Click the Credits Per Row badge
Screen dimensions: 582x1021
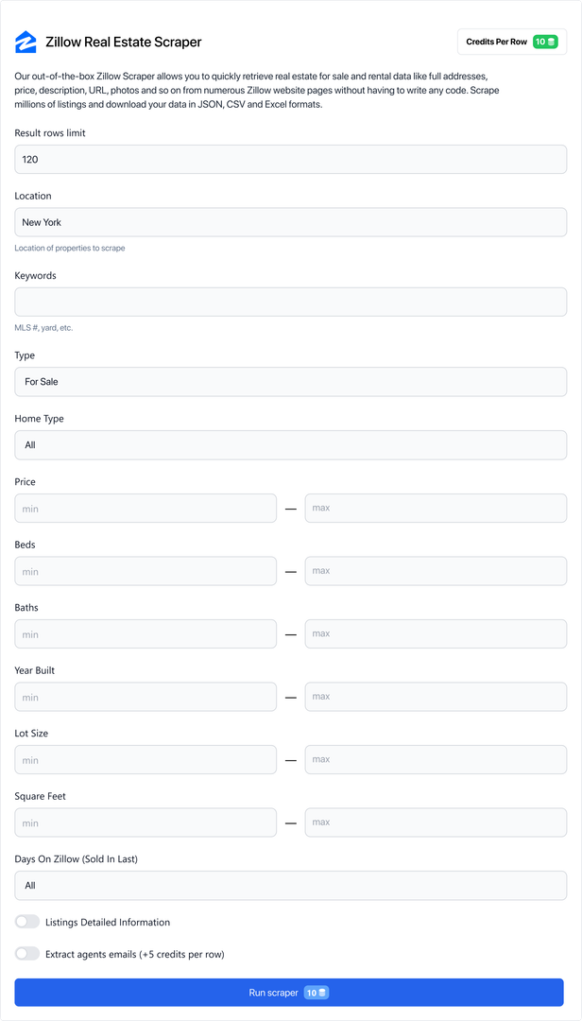511,42
